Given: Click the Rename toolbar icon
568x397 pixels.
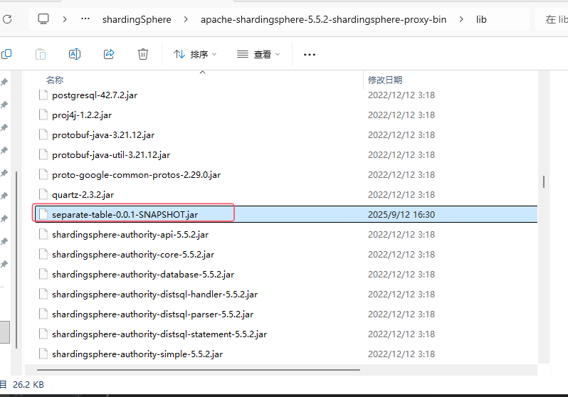Looking at the screenshot, I should [75, 54].
